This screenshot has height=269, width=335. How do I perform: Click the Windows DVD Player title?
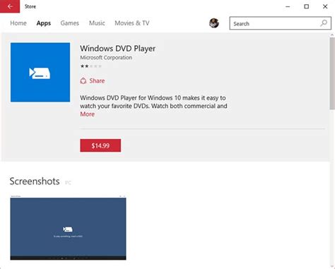point(117,49)
